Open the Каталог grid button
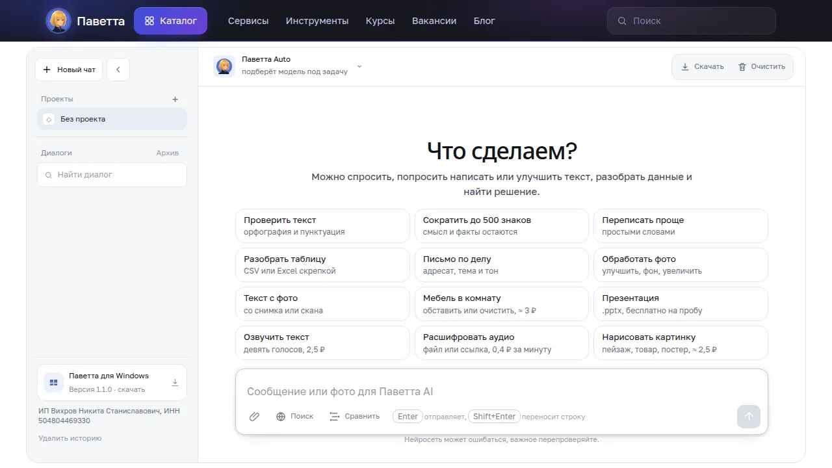Screen dimensions: 832x468 pos(170,21)
